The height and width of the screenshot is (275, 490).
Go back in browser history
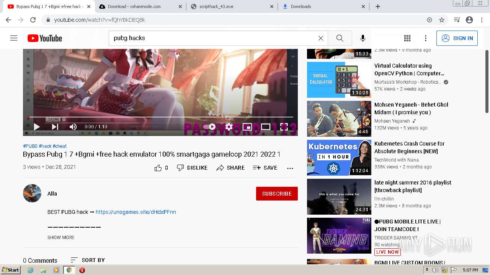[8, 20]
